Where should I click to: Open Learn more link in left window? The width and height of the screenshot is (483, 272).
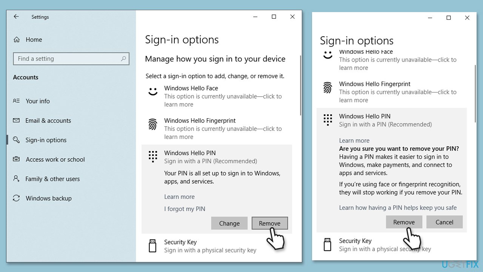[x=179, y=196]
